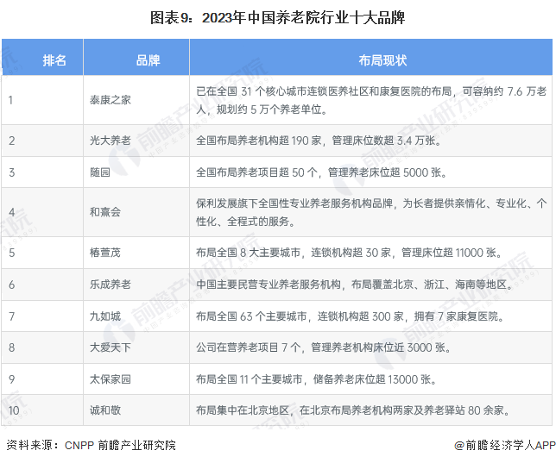Click rank number 1 in 泰康之家 row
The image size is (556, 463).
pyautogui.click(x=10, y=100)
